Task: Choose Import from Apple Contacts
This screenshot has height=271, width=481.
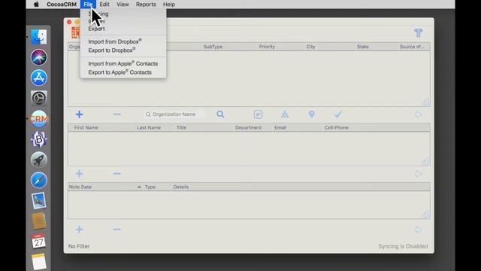Action: [x=123, y=63]
